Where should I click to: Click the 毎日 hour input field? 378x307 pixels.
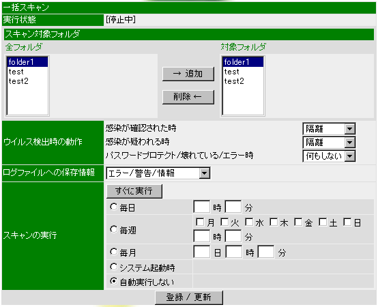click(201, 207)
